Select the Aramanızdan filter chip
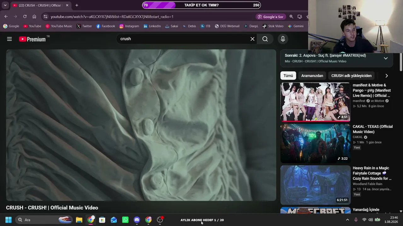This screenshot has width=403, height=226. (x=312, y=76)
